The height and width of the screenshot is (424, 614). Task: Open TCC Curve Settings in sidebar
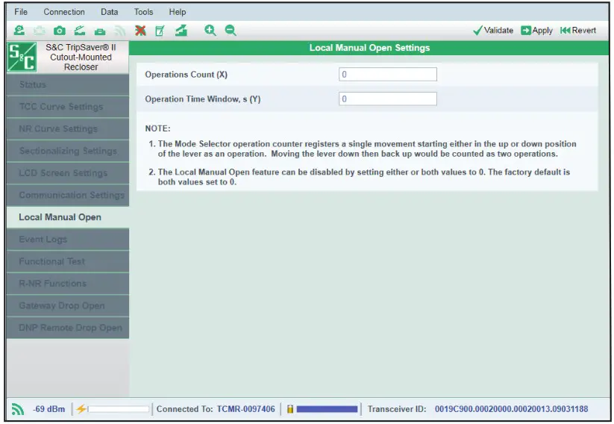68,107
